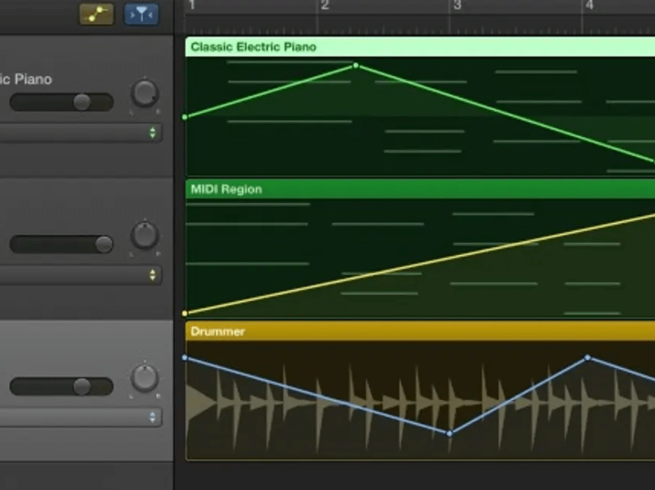Click the Drummer track pan knob
The width and height of the screenshot is (655, 490).
145,378
